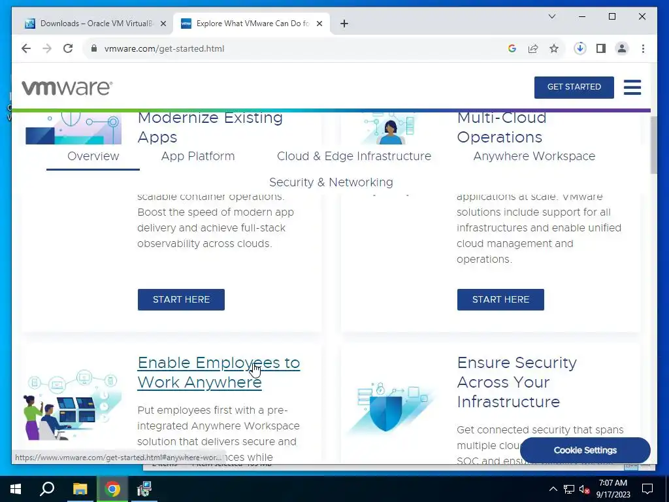This screenshot has height=502, width=669.
Task: Open the Anywhere Workspace tab
Action: [x=534, y=156]
